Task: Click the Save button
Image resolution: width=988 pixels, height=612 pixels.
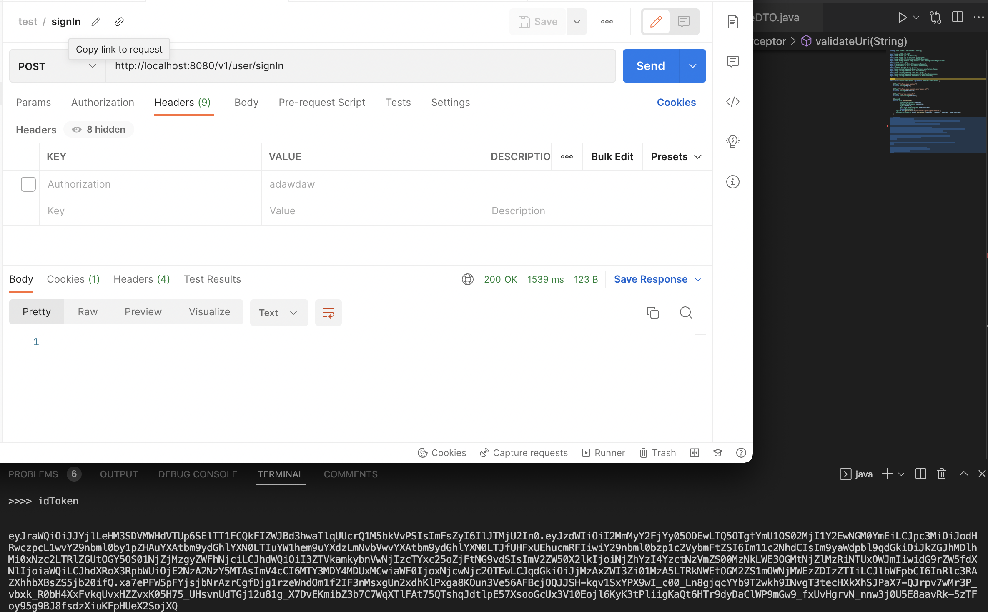Action: click(x=538, y=22)
